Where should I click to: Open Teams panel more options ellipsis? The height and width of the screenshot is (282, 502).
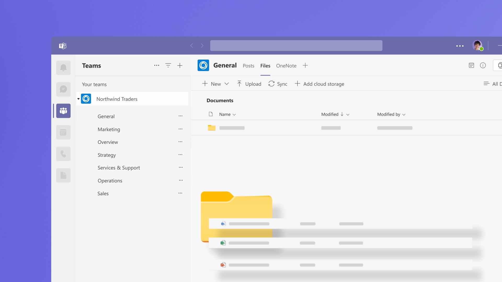pyautogui.click(x=157, y=65)
